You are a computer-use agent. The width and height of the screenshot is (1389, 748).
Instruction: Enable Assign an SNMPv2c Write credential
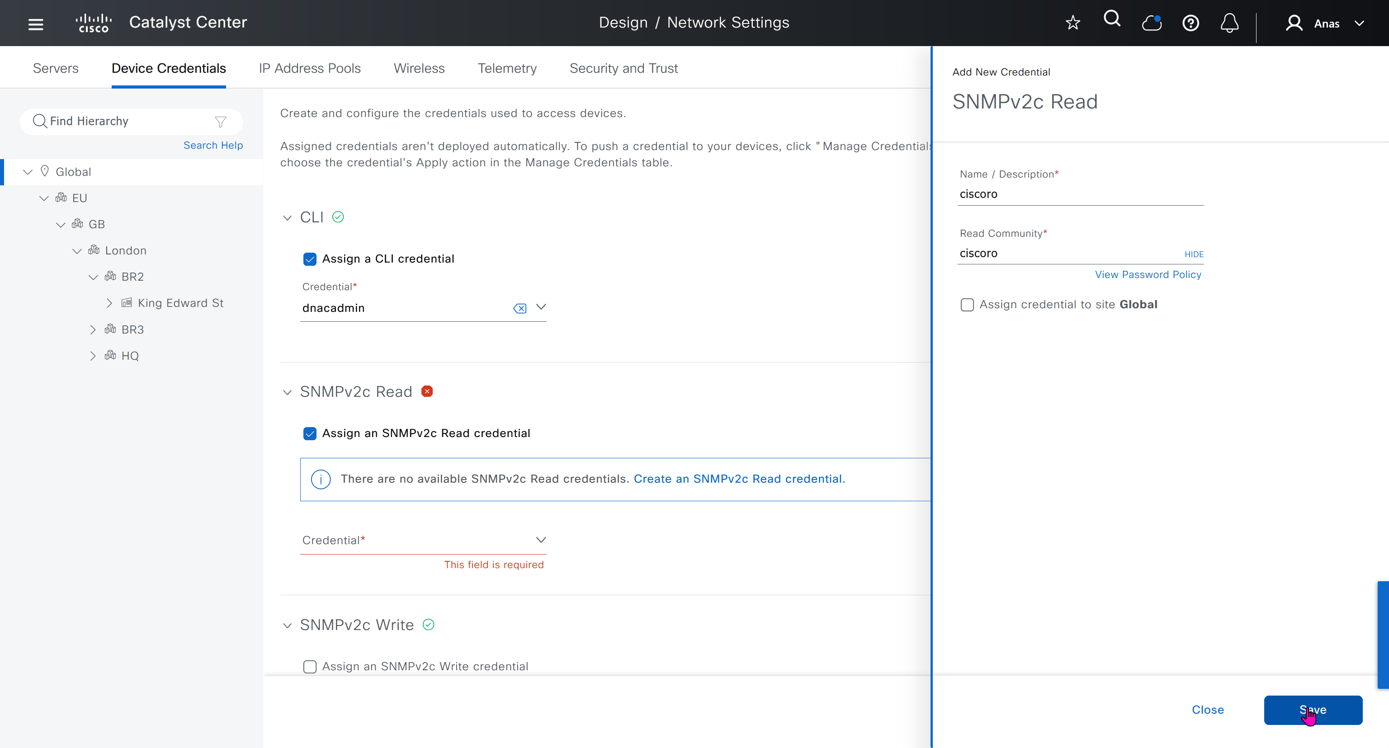tap(310, 667)
